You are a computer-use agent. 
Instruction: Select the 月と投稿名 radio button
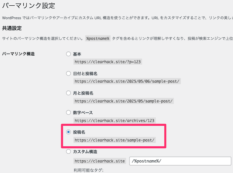68,93
